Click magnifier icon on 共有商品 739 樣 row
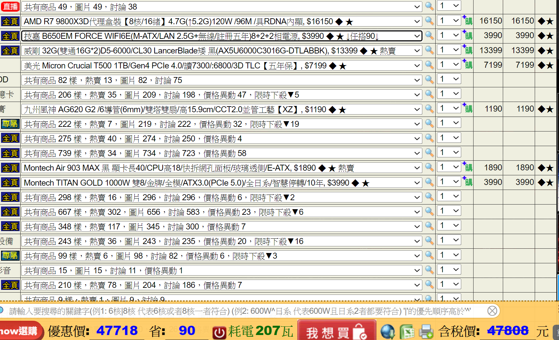559x340 pixels. pyautogui.click(x=429, y=153)
